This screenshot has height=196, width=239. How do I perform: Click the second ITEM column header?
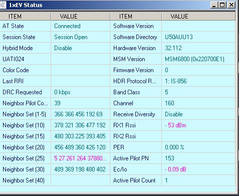[136, 17]
